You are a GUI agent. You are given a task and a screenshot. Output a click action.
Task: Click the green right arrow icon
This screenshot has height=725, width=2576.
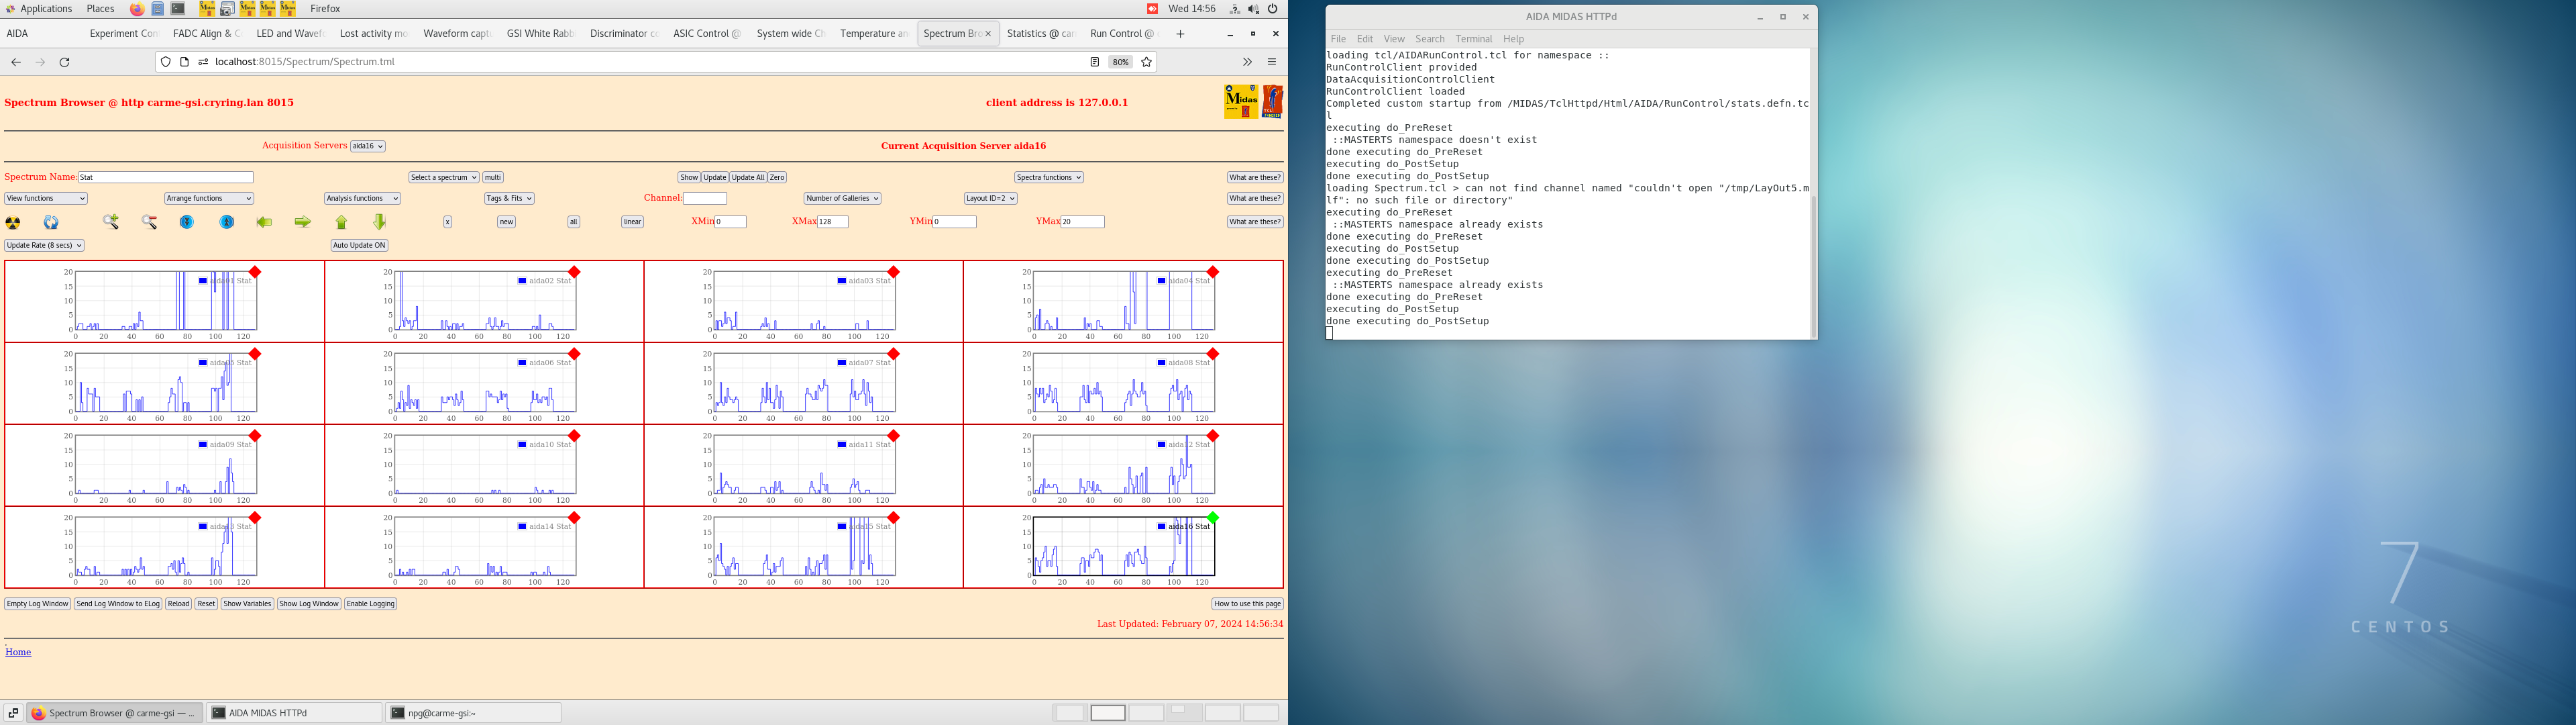(x=302, y=222)
